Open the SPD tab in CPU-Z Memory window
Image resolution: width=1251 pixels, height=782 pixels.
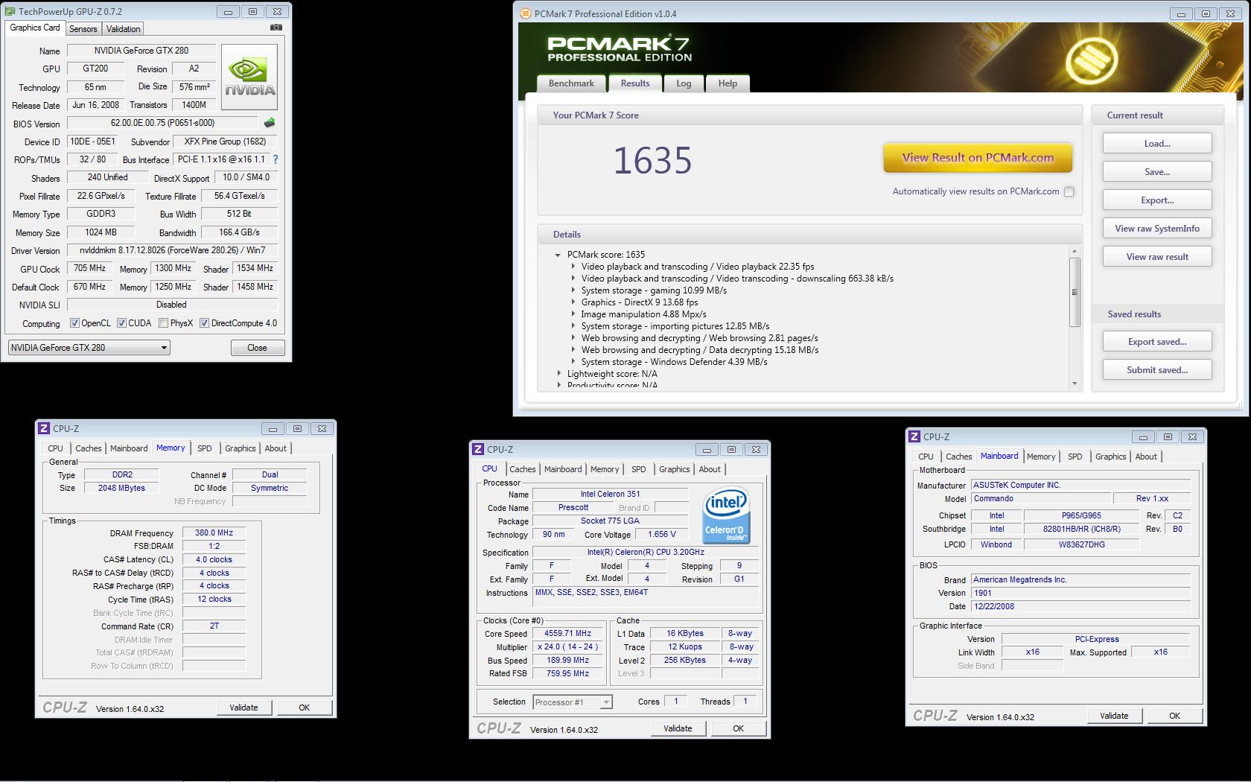tap(205, 448)
